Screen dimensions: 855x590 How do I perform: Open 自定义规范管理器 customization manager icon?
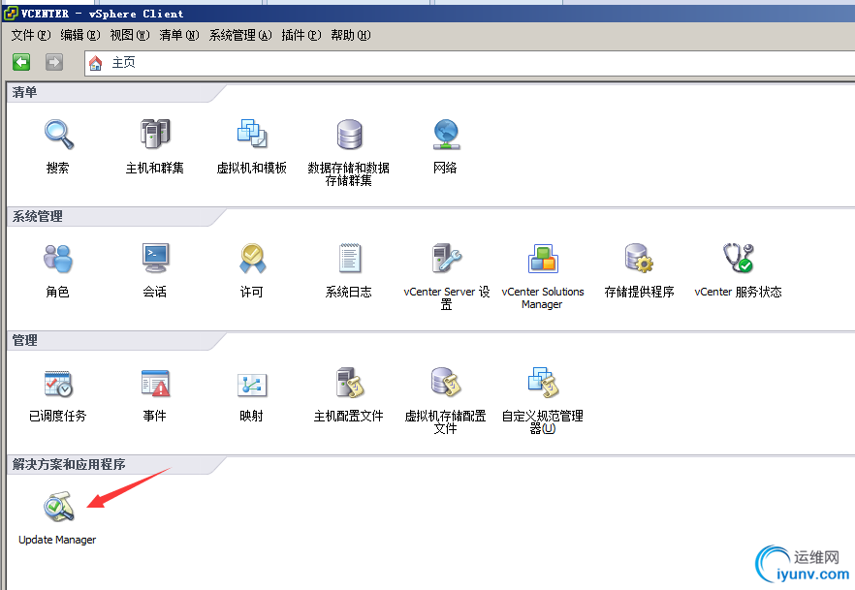(543, 382)
